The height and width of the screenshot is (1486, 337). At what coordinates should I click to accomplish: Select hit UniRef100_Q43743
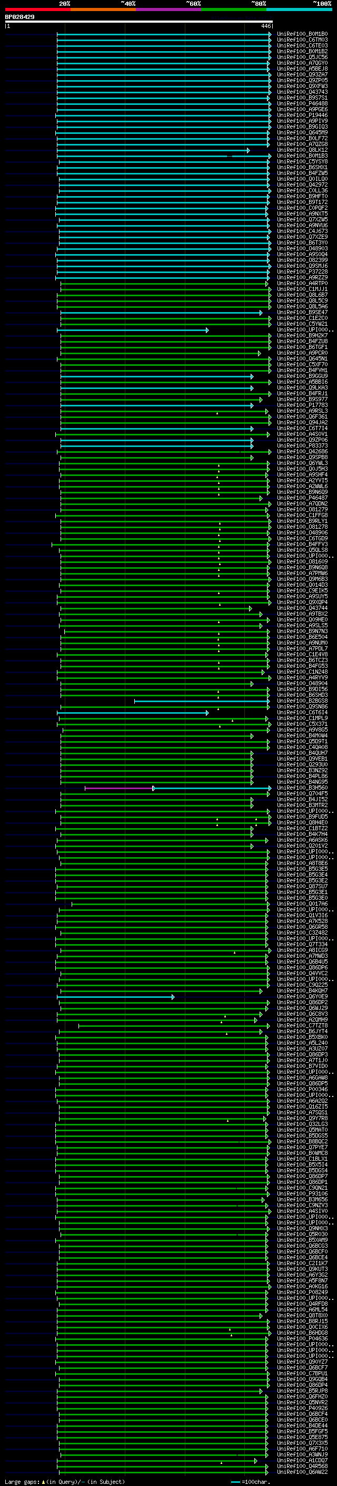302,92
